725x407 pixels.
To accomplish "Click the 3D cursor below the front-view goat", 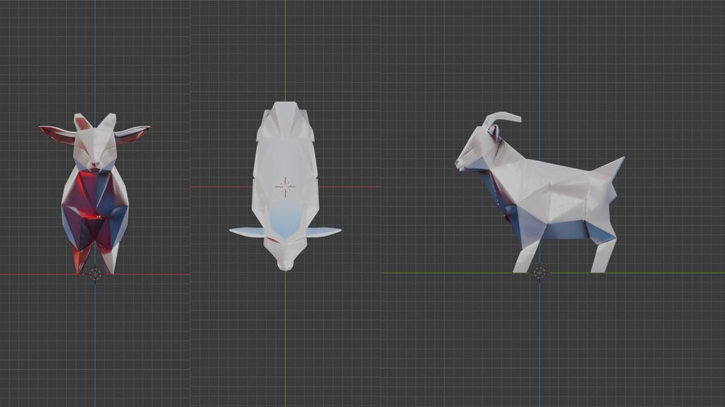I will (96, 273).
